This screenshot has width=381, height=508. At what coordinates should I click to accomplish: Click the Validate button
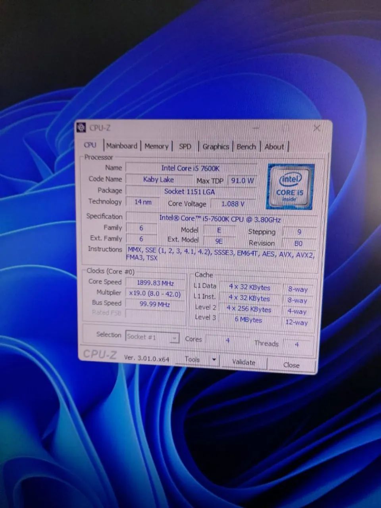(x=244, y=362)
